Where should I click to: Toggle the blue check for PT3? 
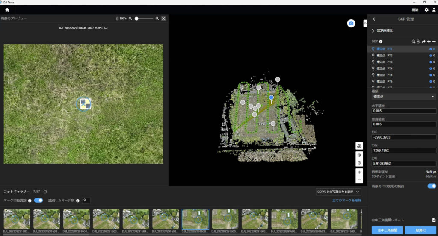[431, 62]
